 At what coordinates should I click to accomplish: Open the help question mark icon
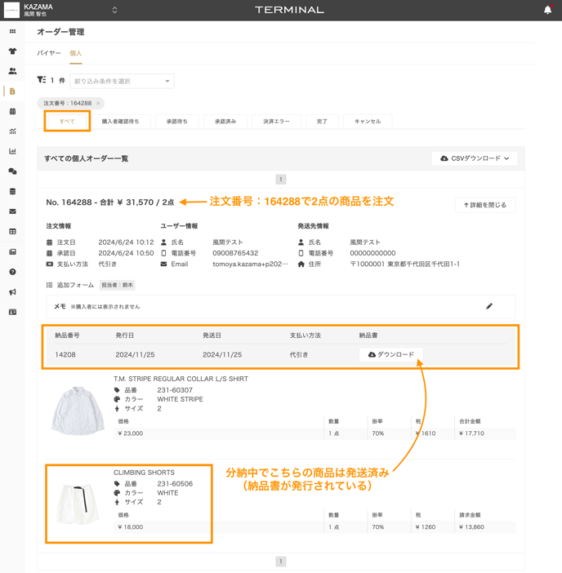coord(12,272)
